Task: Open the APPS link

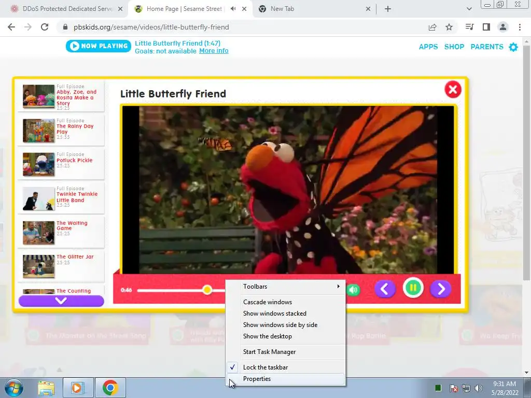Action: click(428, 47)
